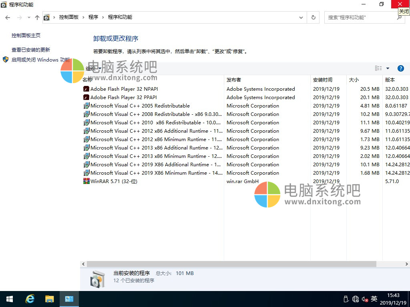Screen dimensions: 410x307
Task: Open the 查看已安装的更新 link
Action: (x=31, y=50)
